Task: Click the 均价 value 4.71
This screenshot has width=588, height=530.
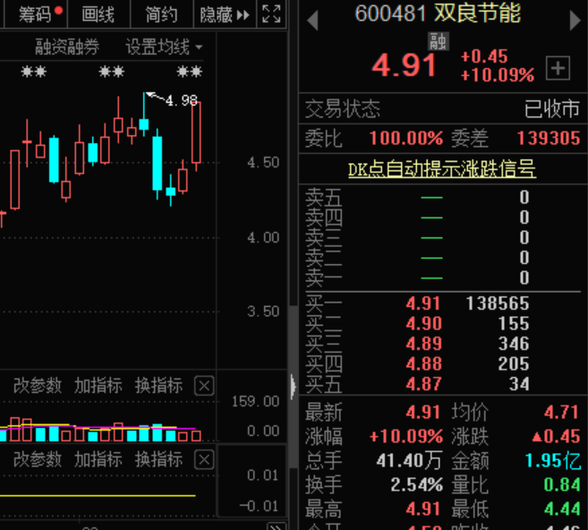Action: [x=561, y=412]
